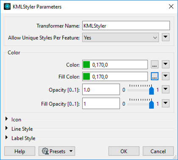Click the Opacity slider handle

coord(151,91)
